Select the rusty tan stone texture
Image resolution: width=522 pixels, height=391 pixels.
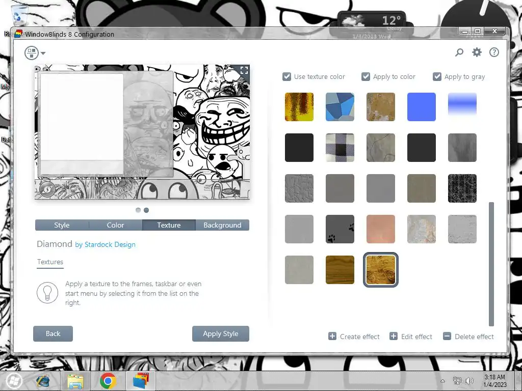coord(380,107)
